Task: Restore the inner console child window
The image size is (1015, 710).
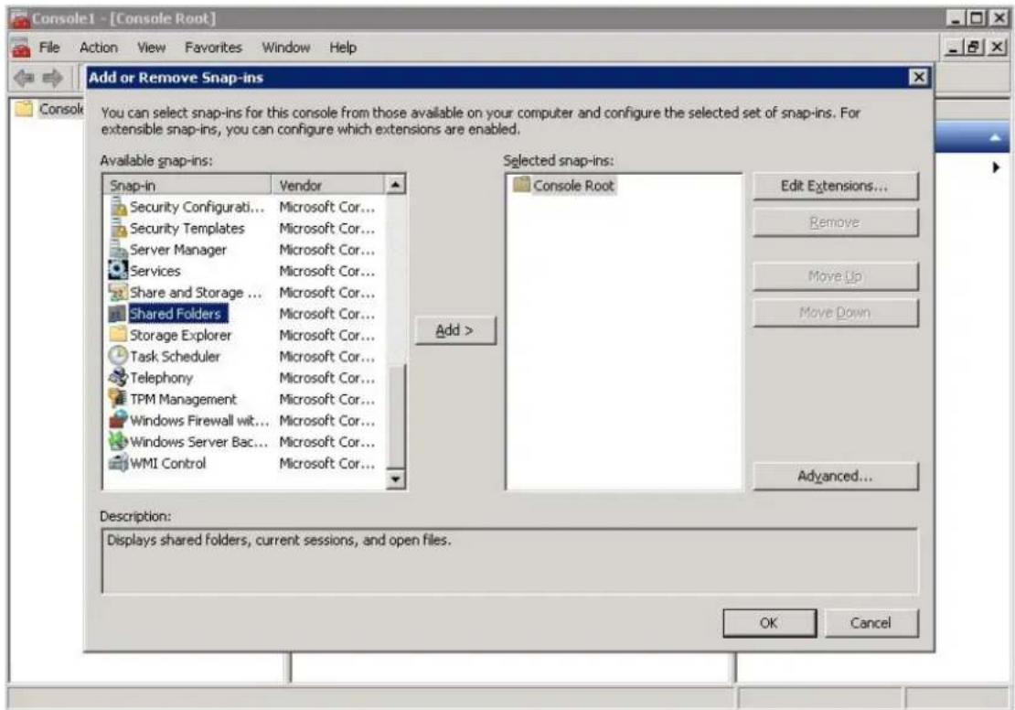Action: coord(974,48)
